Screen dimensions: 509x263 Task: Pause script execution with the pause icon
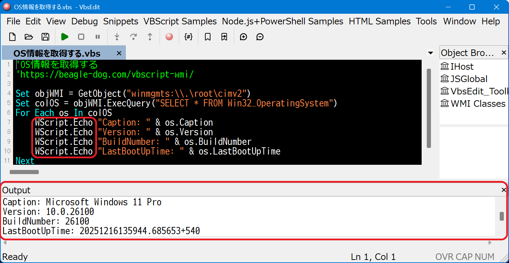point(98,37)
